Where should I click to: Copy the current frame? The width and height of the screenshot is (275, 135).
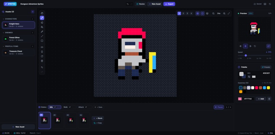(98, 123)
